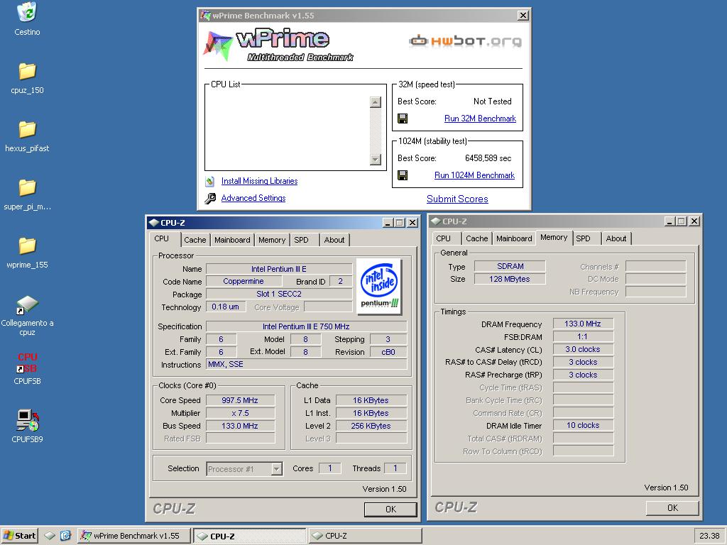Switch to Cache tab in right CPU-Z window
Viewport: 727px width, 545px height.
coord(476,238)
